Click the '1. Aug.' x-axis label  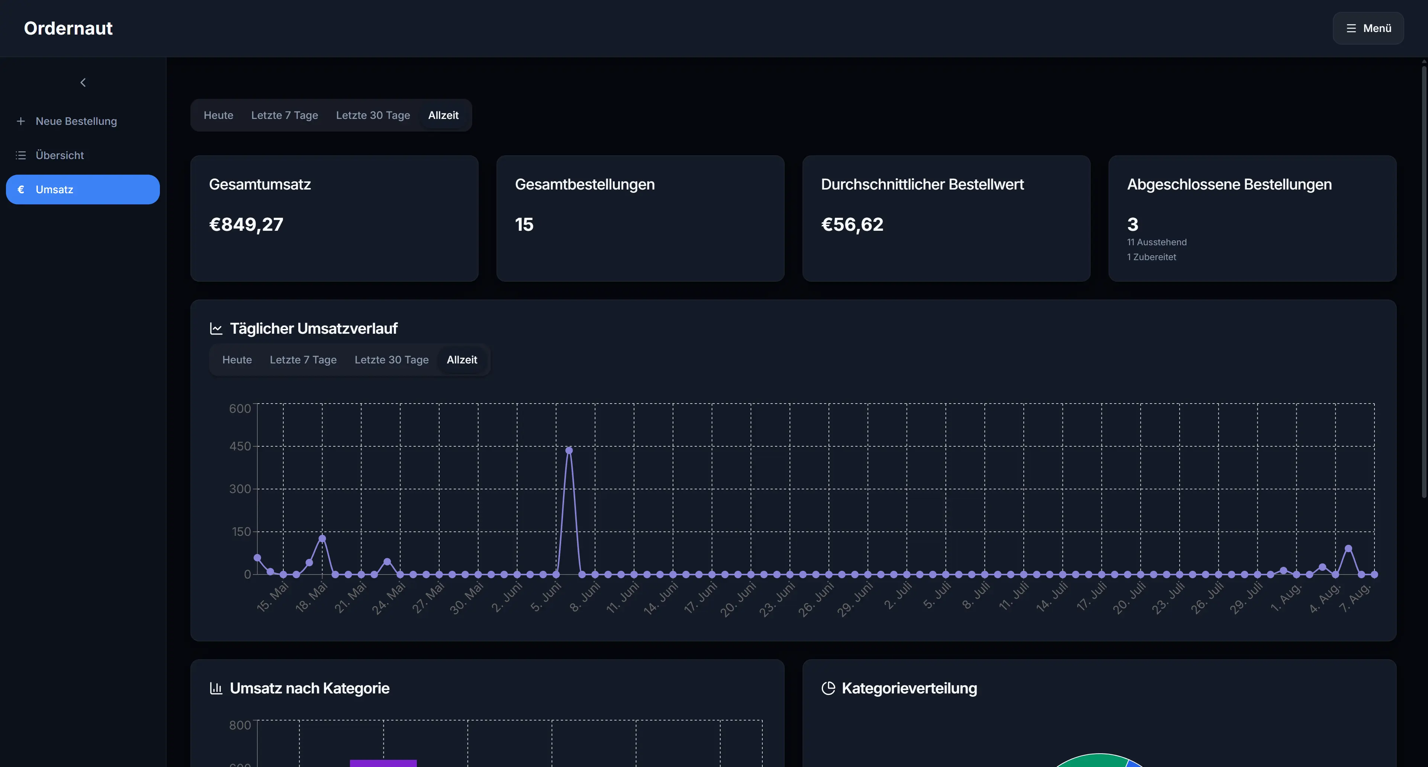click(x=1286, y=597)
